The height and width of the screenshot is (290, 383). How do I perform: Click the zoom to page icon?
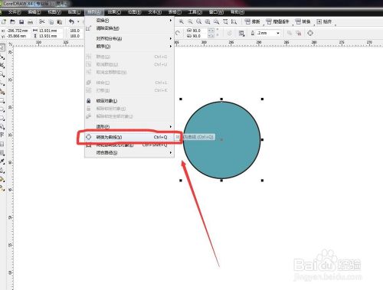(x=225, y=22)
